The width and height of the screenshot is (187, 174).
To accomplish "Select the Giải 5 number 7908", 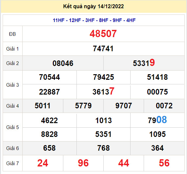I will pos(157,120).
